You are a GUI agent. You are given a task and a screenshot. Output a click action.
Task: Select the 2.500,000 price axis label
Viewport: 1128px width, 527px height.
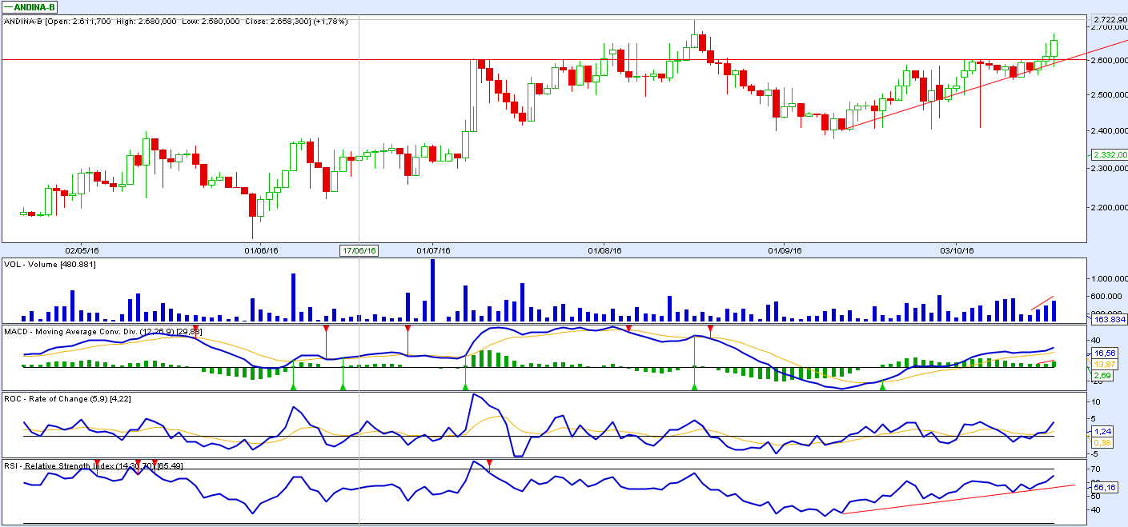(1110, 96)
